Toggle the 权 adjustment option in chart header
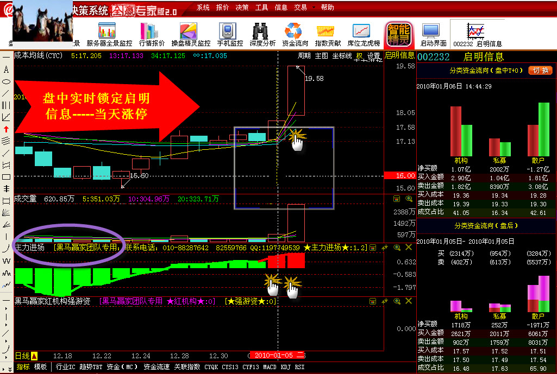 tap(359, 56)
